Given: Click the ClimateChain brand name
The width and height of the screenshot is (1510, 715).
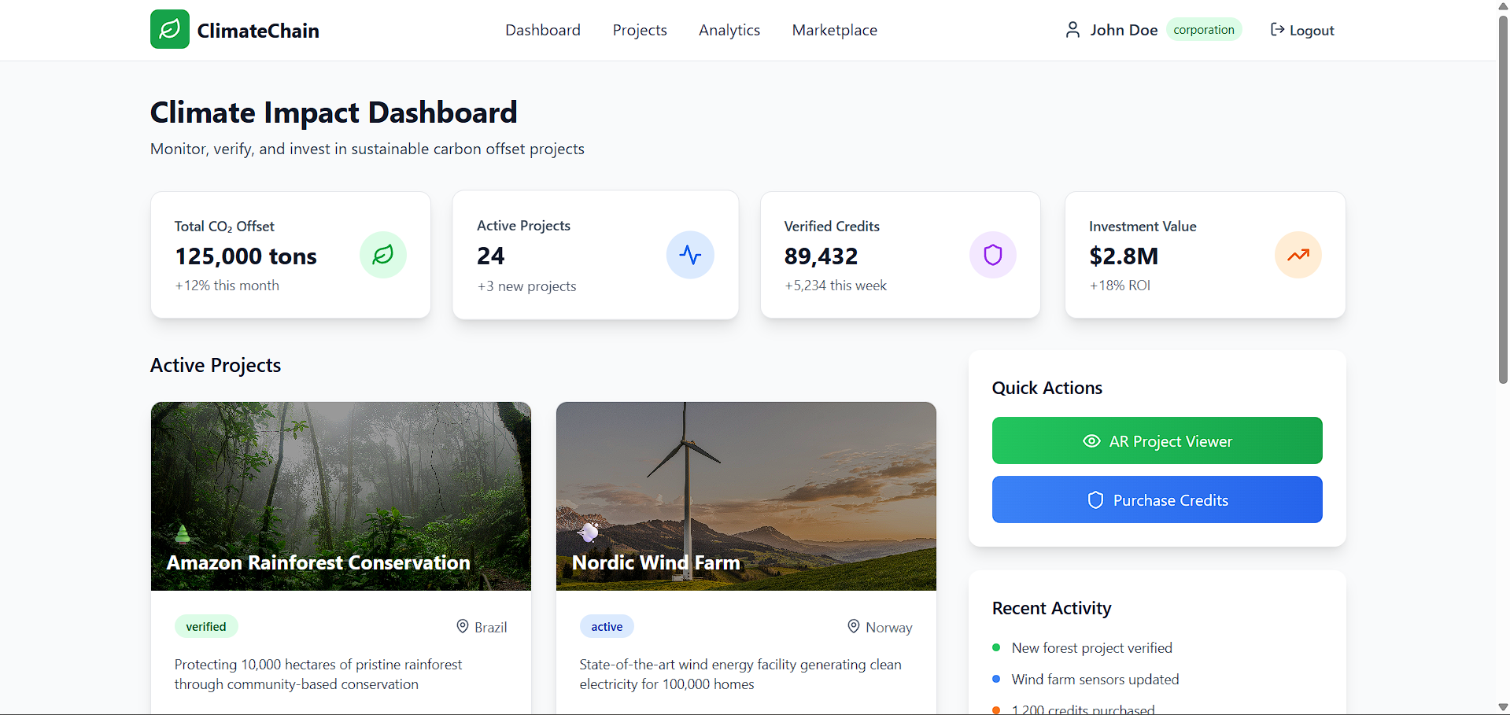Looking at the screenshot, I should click(258, 31).
